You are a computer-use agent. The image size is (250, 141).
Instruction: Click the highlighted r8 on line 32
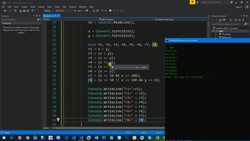(90, 80)
